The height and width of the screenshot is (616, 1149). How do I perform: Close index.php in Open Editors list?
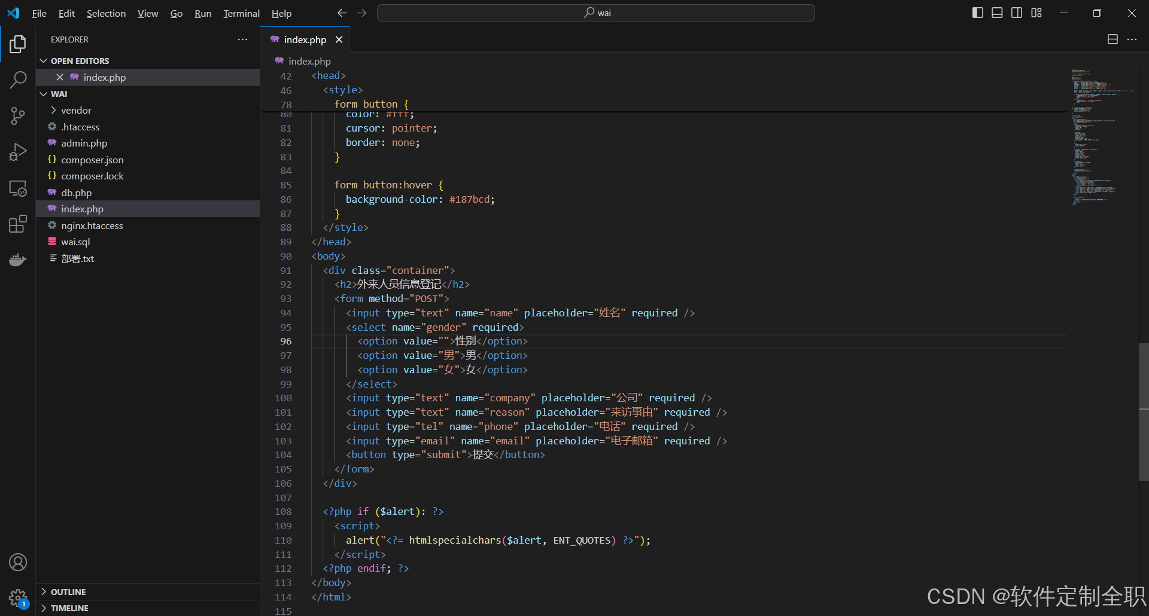[x=60, y=77]
